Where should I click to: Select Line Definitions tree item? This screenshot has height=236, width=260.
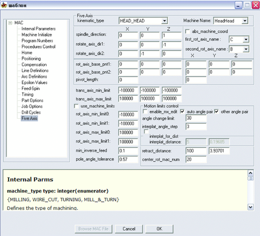click(x=35, y=71)
